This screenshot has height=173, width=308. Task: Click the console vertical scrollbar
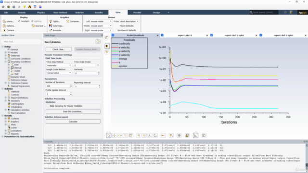[x=307, y=157]
